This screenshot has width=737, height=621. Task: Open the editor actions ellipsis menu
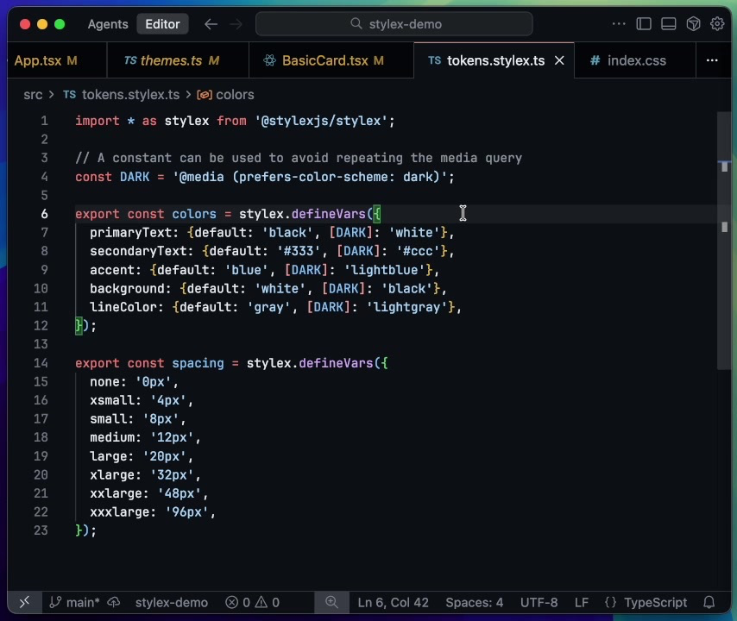(619, 24)
